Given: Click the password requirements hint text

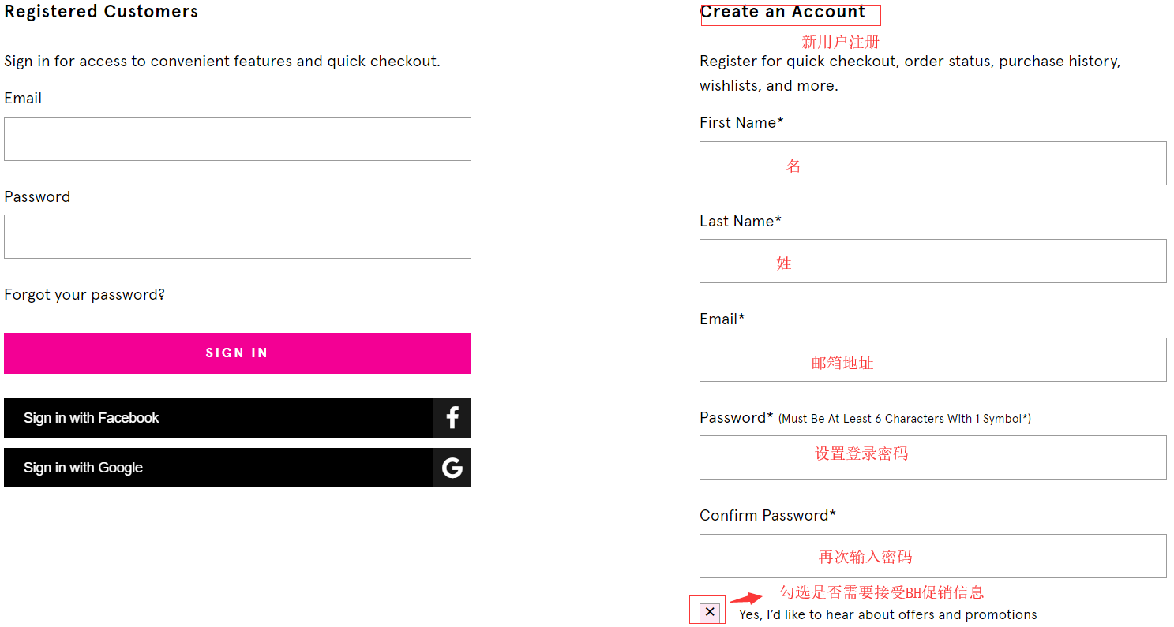Looking at the screenshot, I should coord(904,419).
